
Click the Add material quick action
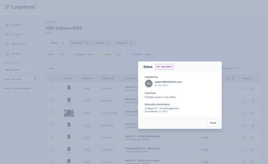point(21,70)
